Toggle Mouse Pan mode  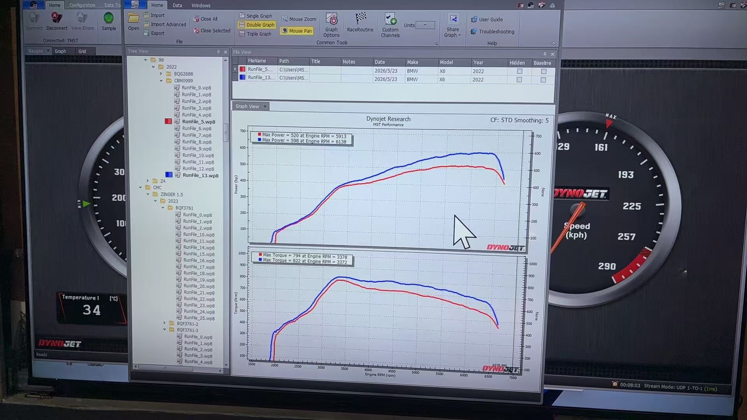pos(296,31)
